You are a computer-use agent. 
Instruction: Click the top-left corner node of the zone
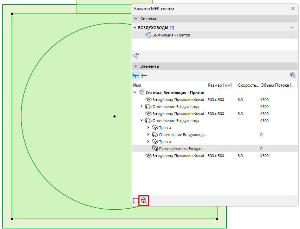12,14
